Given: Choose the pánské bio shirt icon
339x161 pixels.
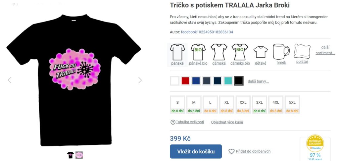Looking at the screenshot, I should pos(198,52).
